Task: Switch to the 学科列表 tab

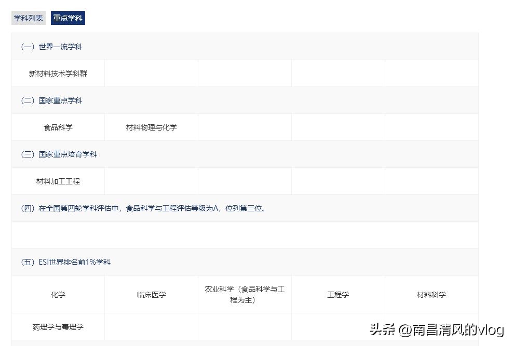Action: coord(28,17)
